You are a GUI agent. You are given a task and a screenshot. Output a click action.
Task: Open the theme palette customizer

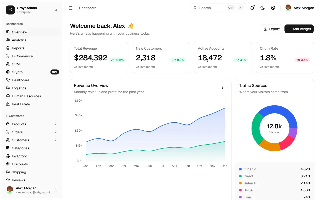coord(273,8)
